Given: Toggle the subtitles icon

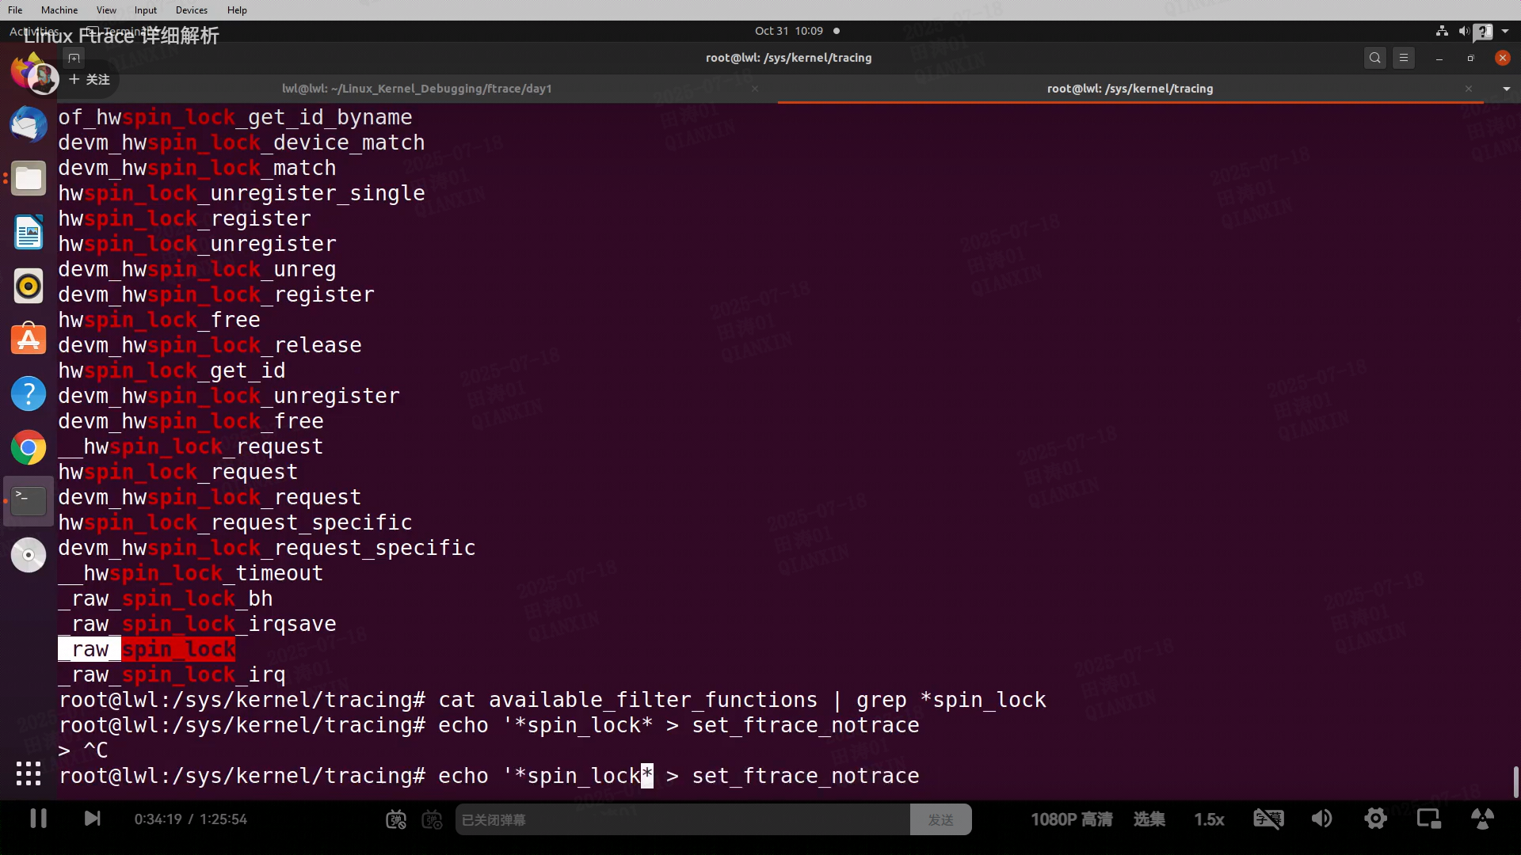Looking at the screenshot, I should point(1267,819).
